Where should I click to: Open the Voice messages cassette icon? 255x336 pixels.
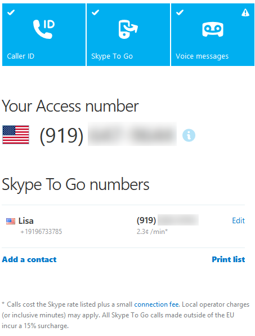(213, 29)
